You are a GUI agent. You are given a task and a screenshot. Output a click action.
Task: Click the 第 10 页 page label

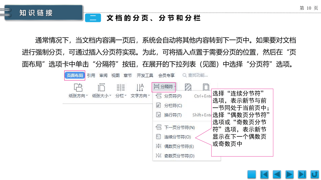click(309, 8)
